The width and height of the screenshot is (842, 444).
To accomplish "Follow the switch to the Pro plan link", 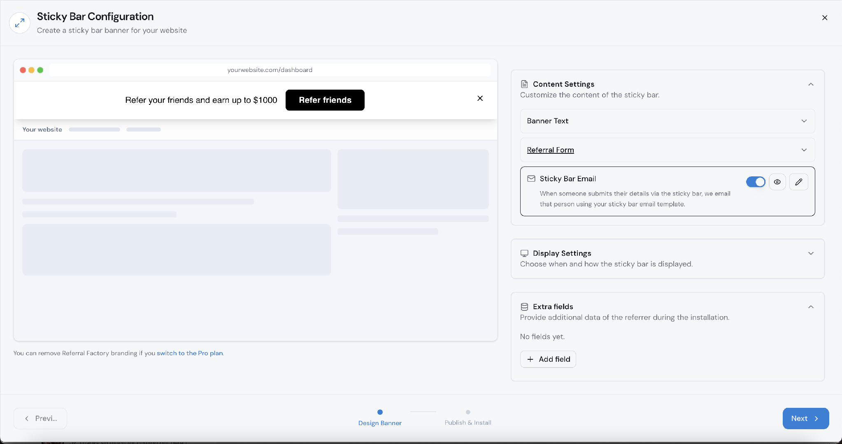I will click(x=190, y=353).
